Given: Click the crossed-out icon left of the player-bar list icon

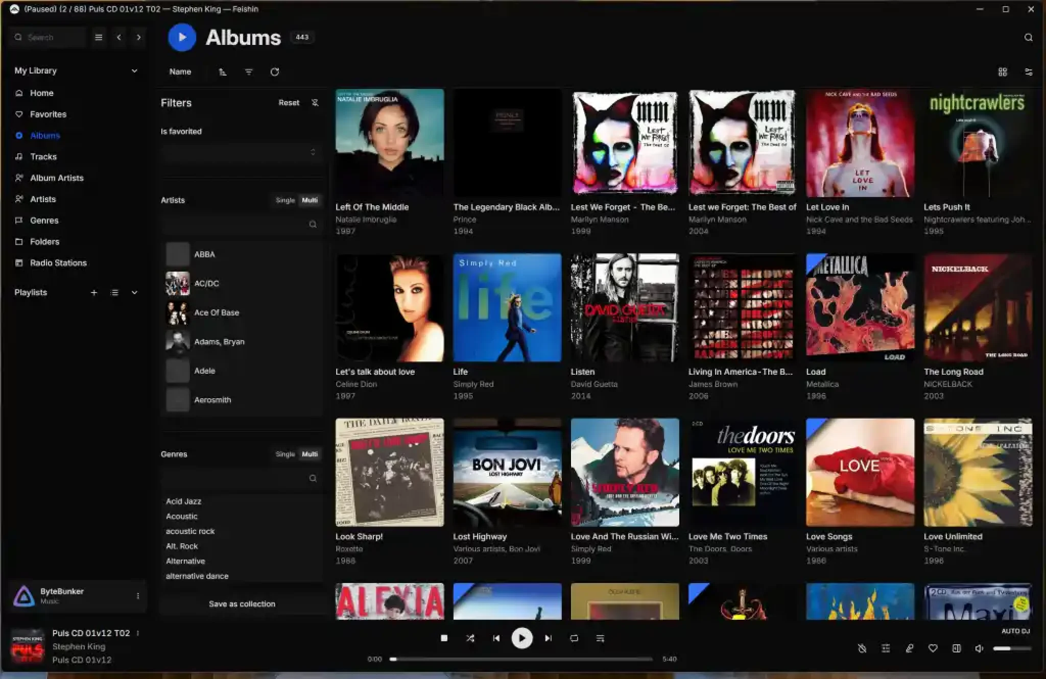Looking at the screenshot, I should click(862, 648).
